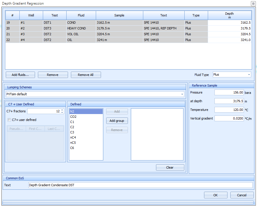Image resolution: width=257 pixels, height=207 pixels.
Task: Click the Test column header
Action: 55,15
